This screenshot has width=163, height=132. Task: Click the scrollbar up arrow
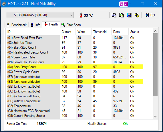(155, 31)
